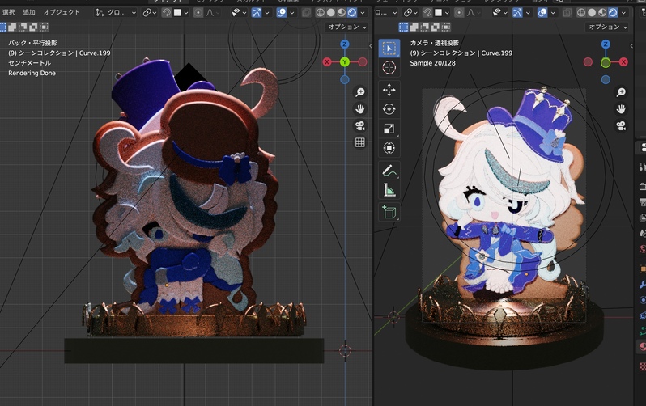Select the 3D Cursor tool
This screenshot has width=646, height=406.
[x=389, y=67]
